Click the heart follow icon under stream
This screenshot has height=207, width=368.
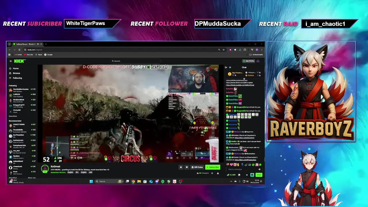pyautogui.click(x=187, y=167)
